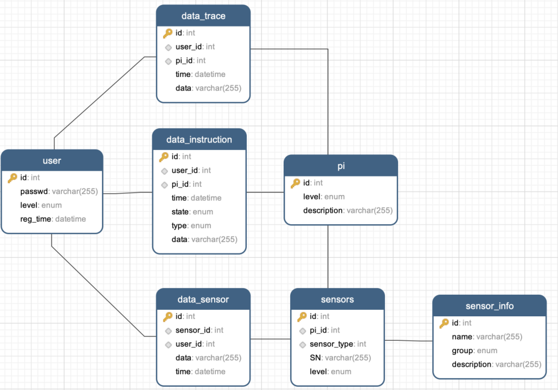The image size is (558, 390).
Task: Click diamond icon beside data_trace pi_id
Action: click(x=168, y=61)
